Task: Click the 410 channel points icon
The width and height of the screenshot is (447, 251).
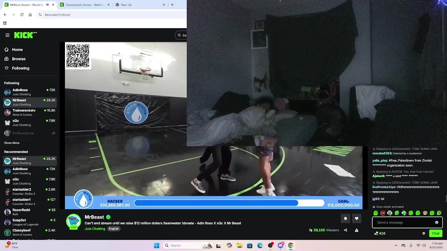Action: (379, 234)
